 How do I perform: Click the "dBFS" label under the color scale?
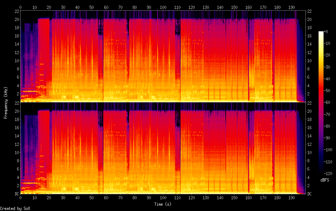(x=324, y=180)
